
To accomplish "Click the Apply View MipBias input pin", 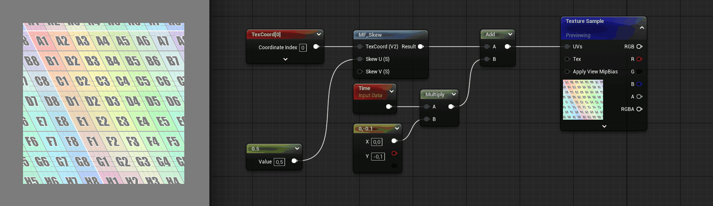I will point(567,72).
